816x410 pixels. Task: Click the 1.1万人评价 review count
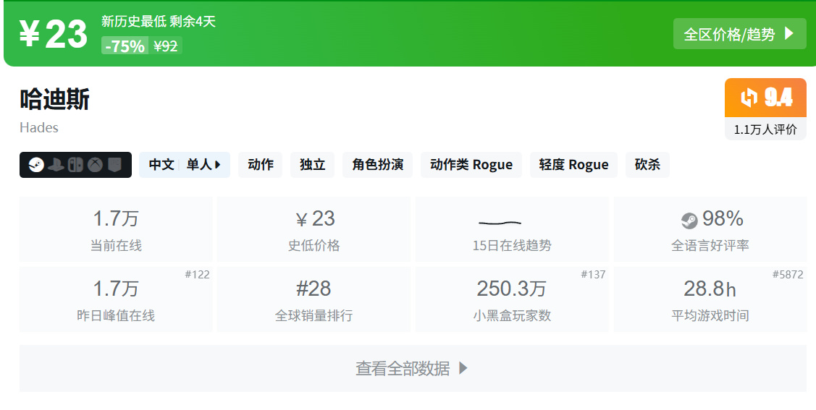click(x=765, y=130)
